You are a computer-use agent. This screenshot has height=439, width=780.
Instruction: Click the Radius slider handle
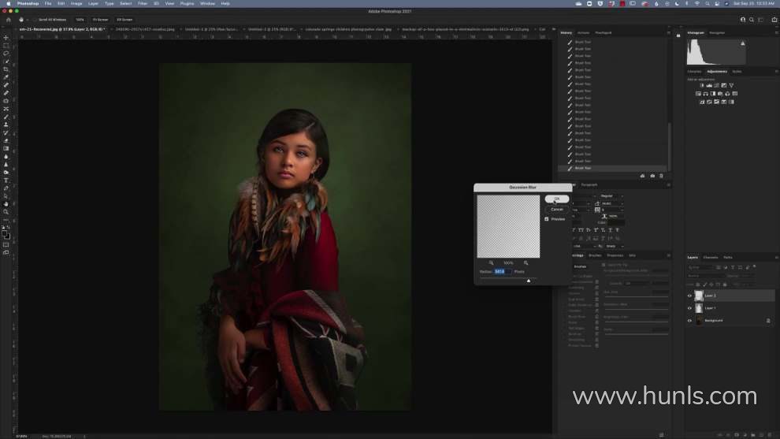[529, 280]
